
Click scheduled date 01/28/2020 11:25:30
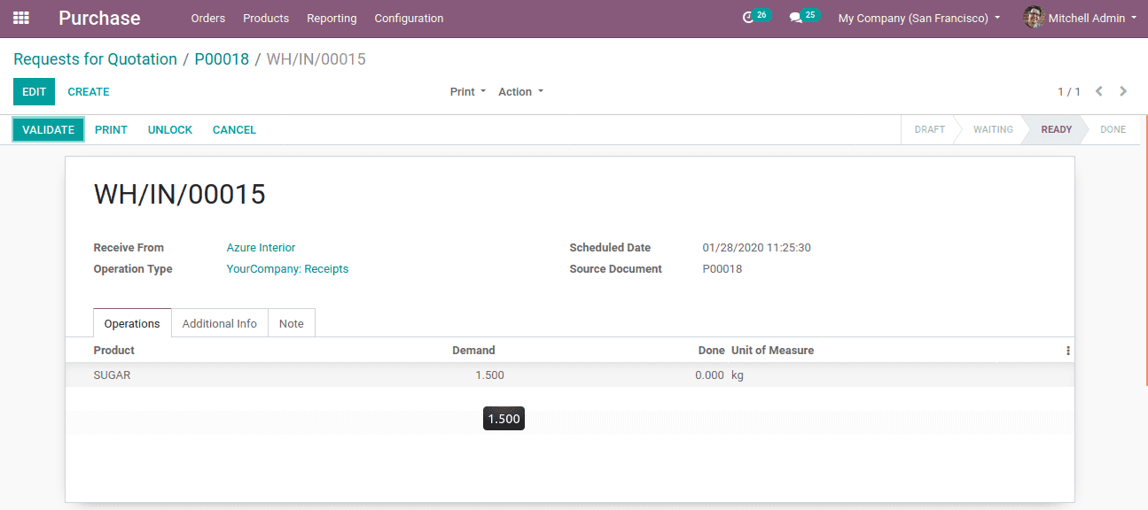click(756, 248)
